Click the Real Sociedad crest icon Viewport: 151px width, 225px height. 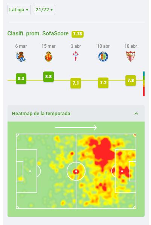21,56
